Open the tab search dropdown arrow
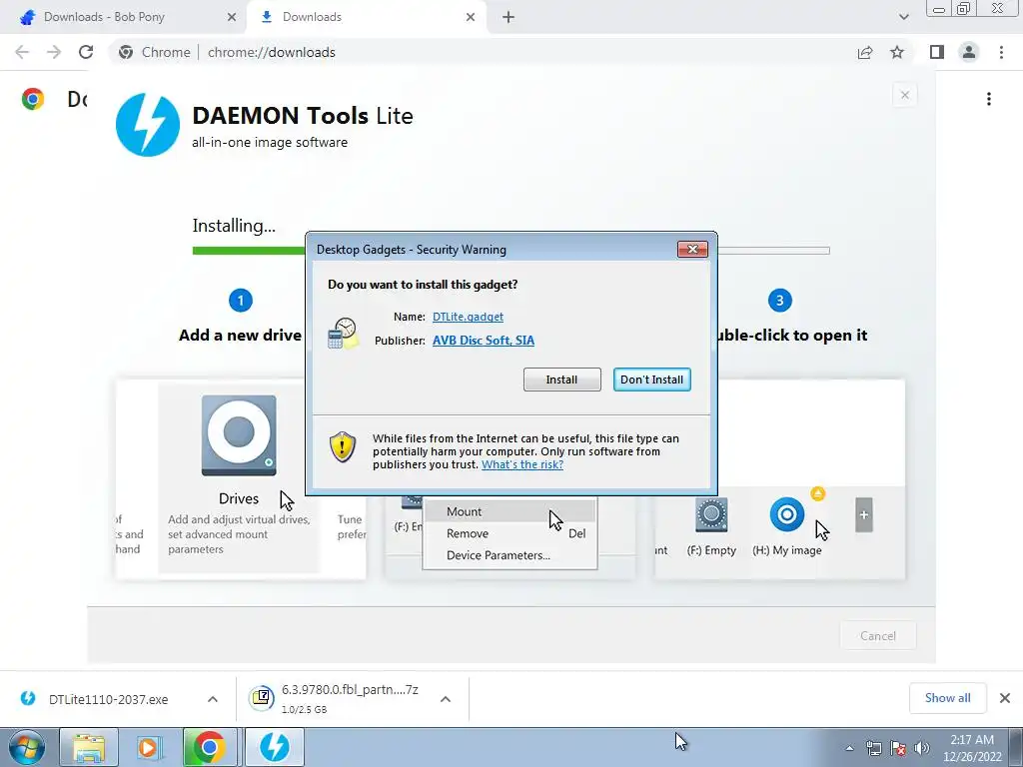 click(x=903, y=17)
